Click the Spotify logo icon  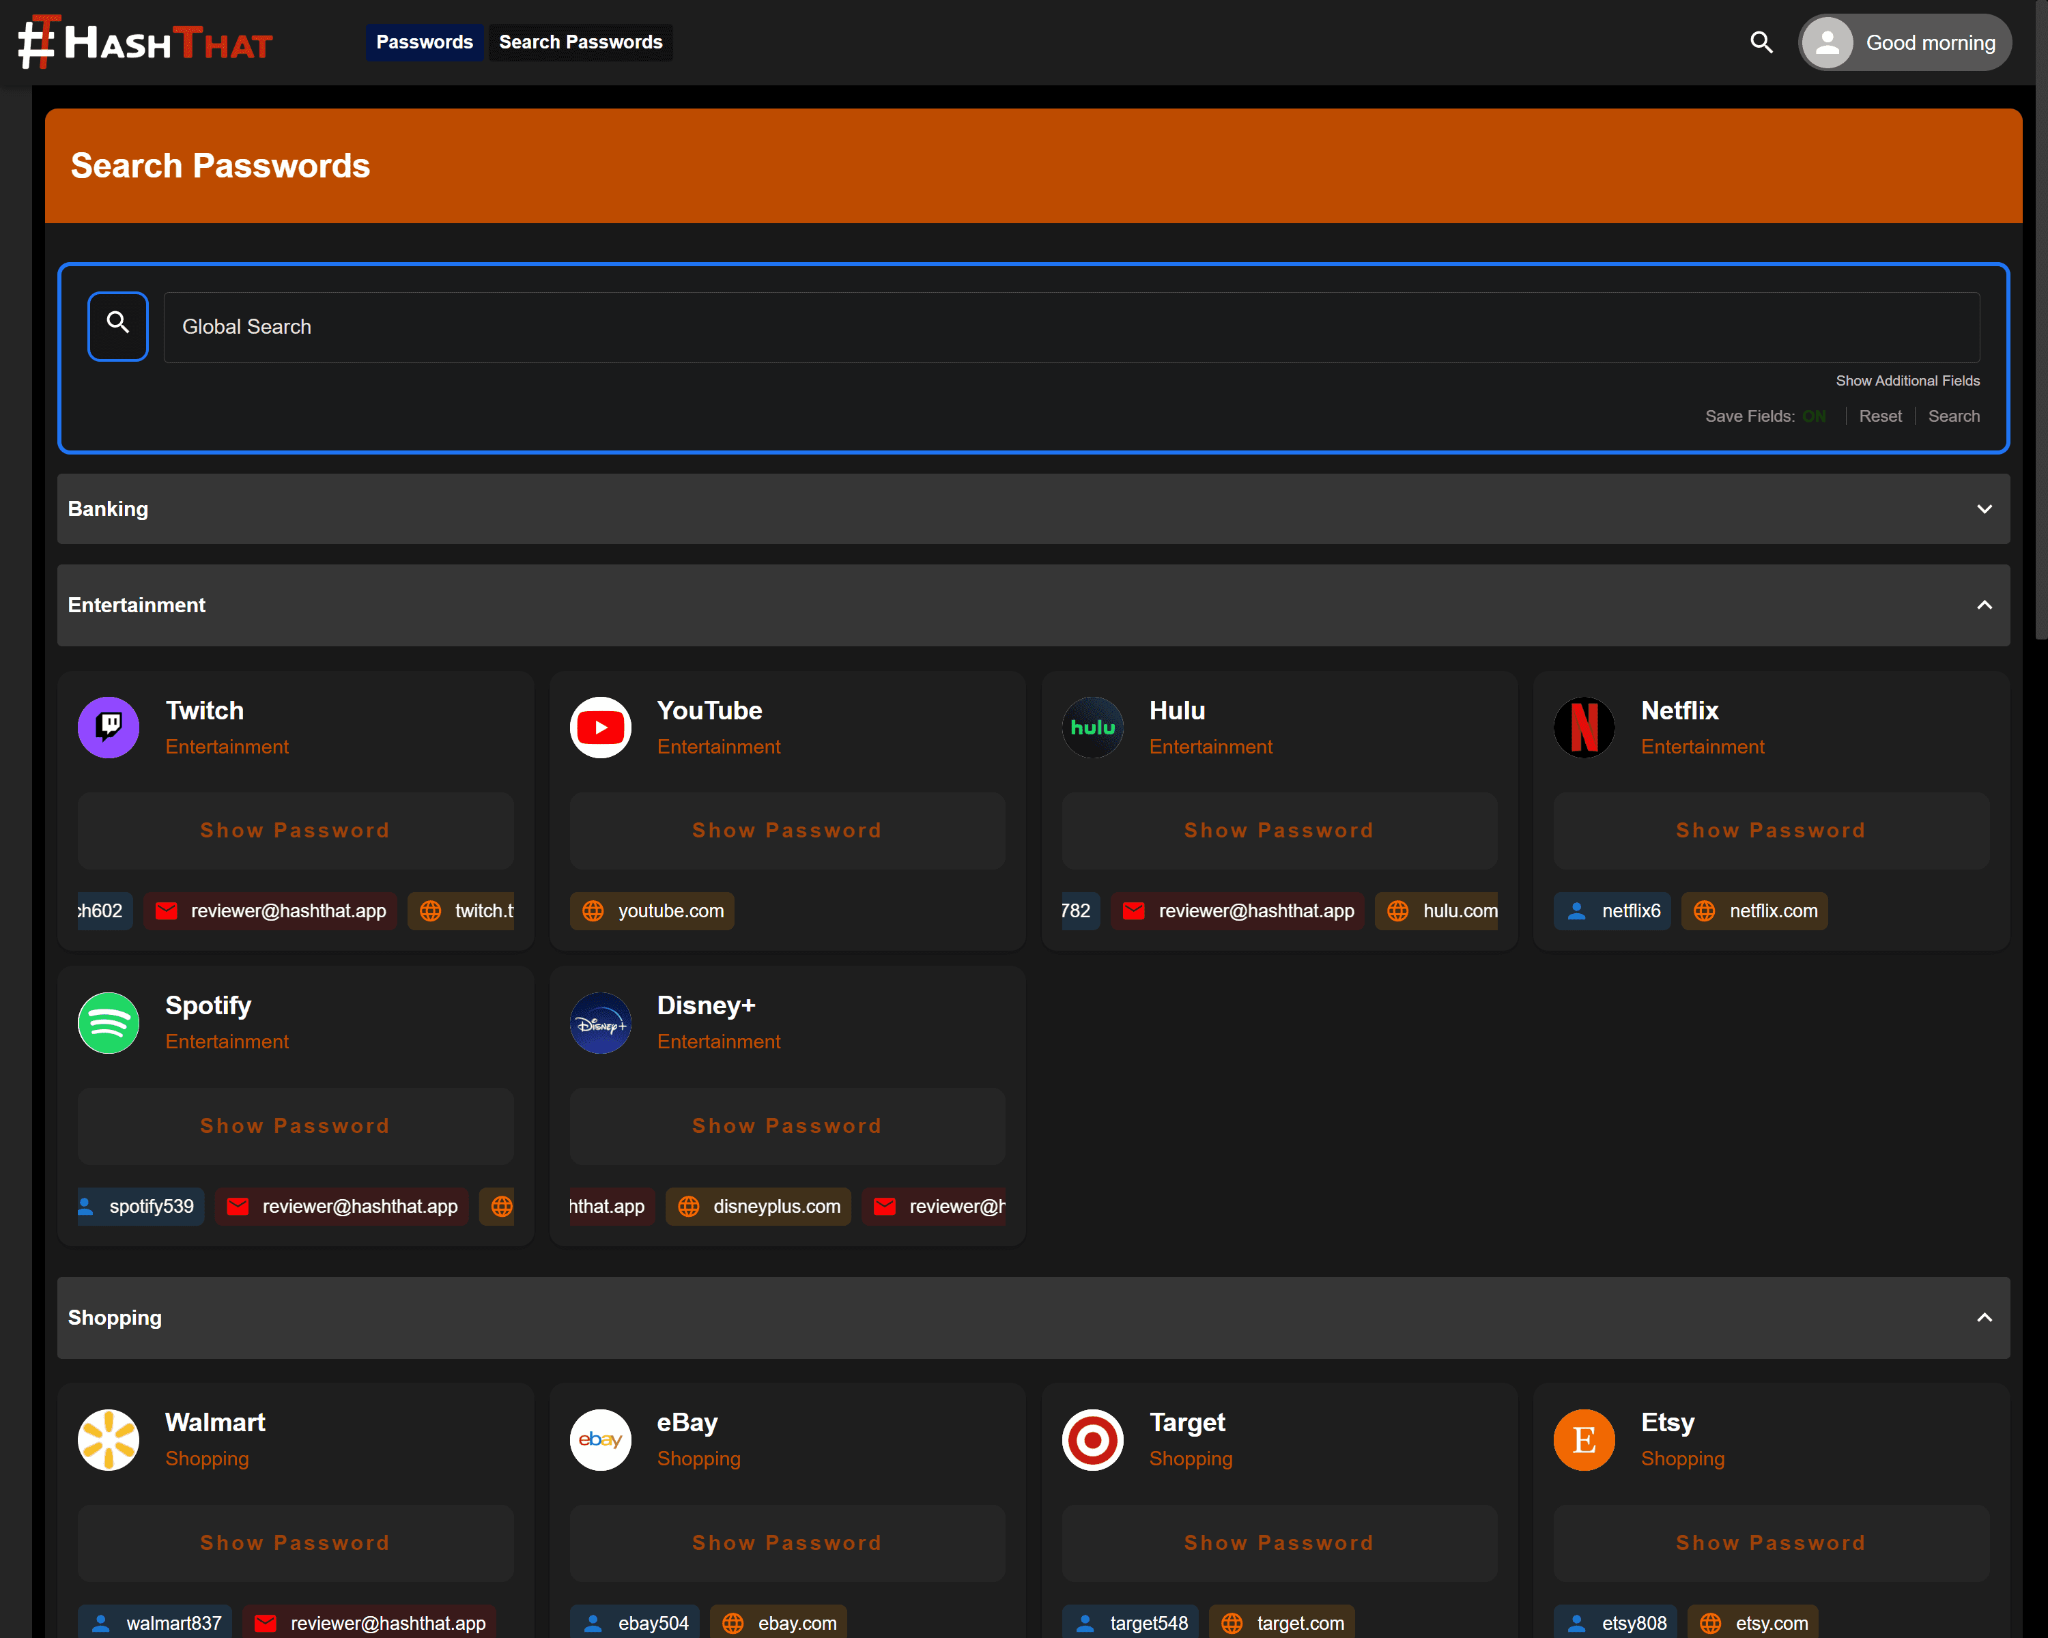click(109, 1022)
